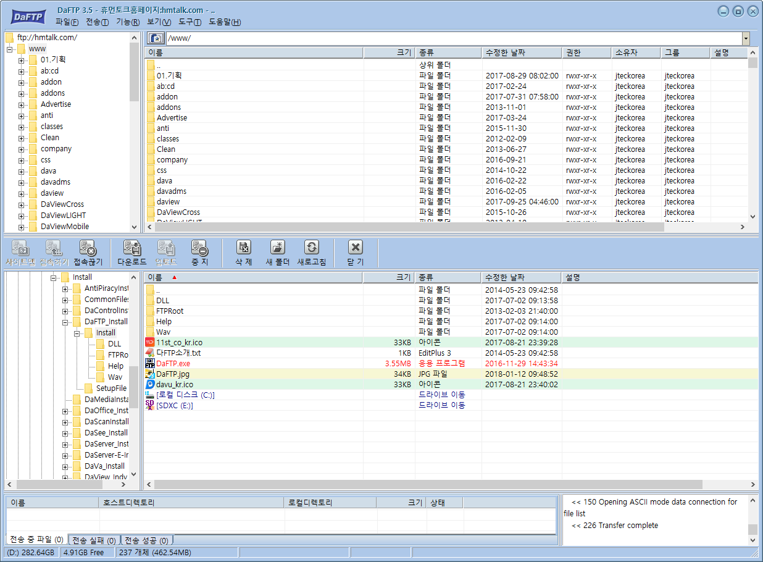Sort remote list by 소유자 column header
The image size is (763, 562).
tap(636, 52)
